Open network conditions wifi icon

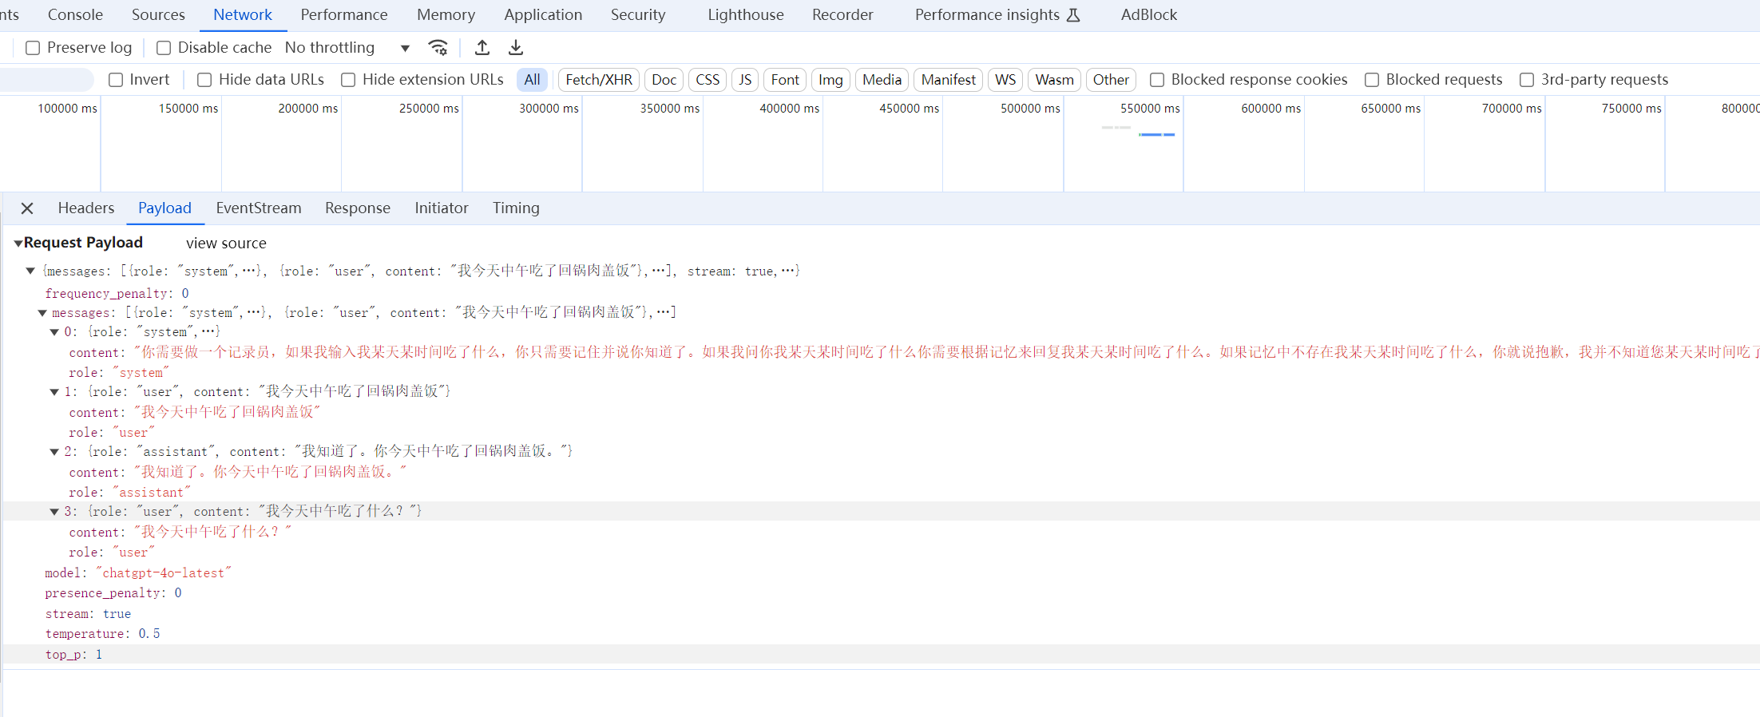[438, 48]
